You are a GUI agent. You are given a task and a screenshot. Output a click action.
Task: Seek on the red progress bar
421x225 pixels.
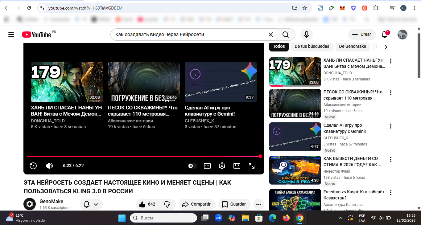click(144, 156)
